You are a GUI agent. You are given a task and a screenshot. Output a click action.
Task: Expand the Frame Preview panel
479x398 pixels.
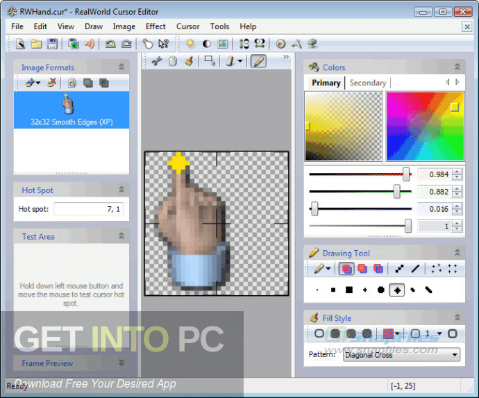coord(121,363)
